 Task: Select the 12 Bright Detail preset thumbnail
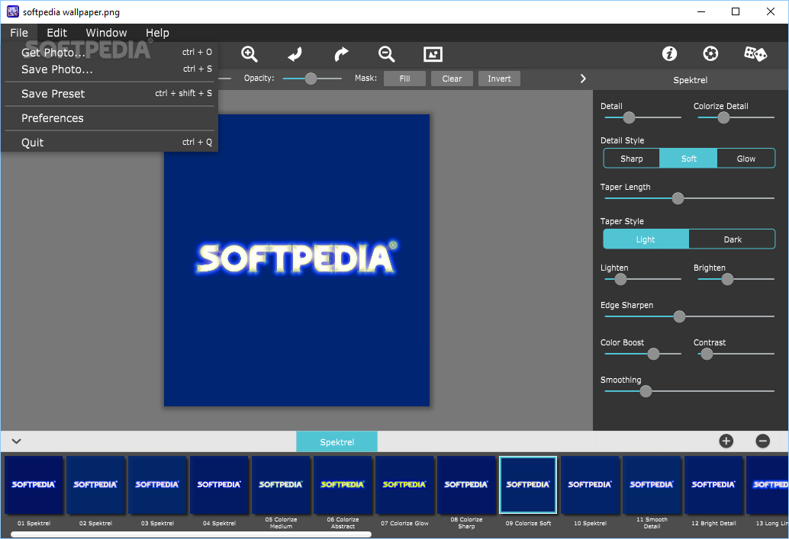pos(713,485)
